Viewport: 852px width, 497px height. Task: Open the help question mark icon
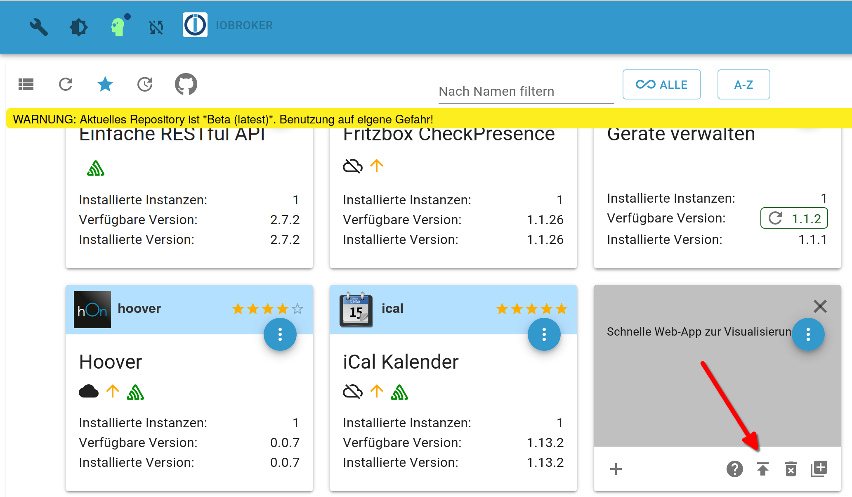click(735, 469)
